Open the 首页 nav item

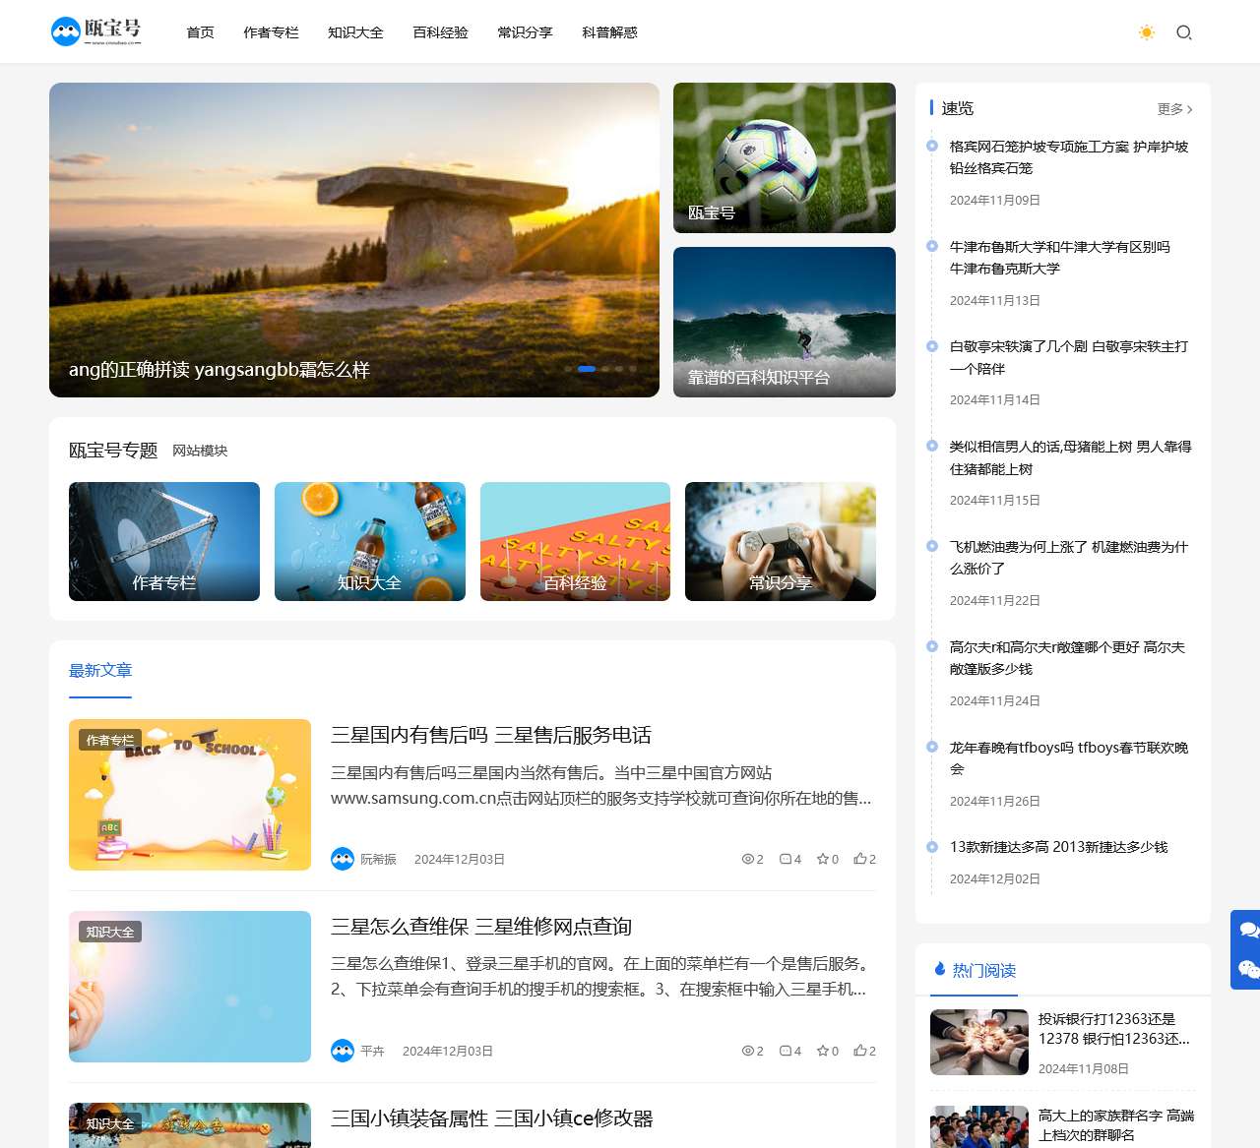point(201,32)
